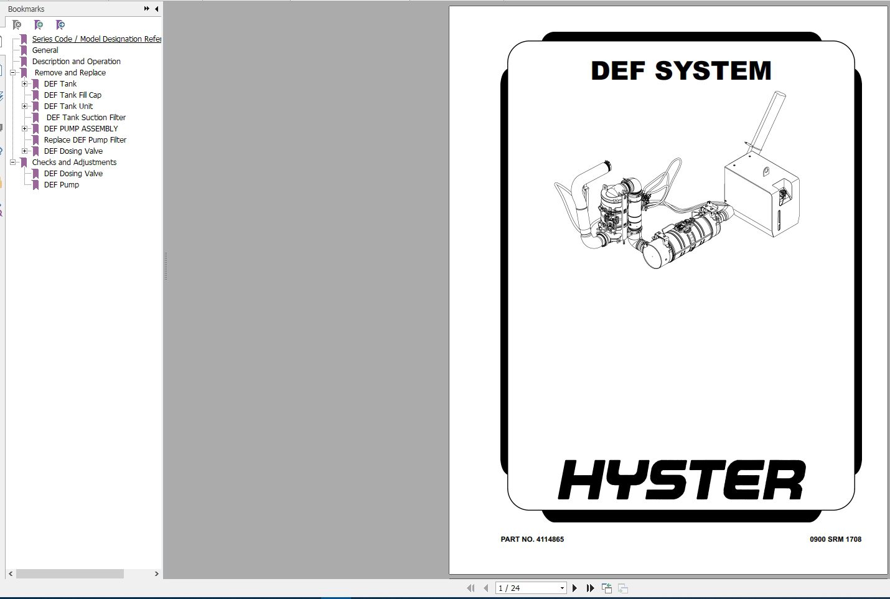
Task: Click the Bookmarks panel title
Action: point(26,9)
